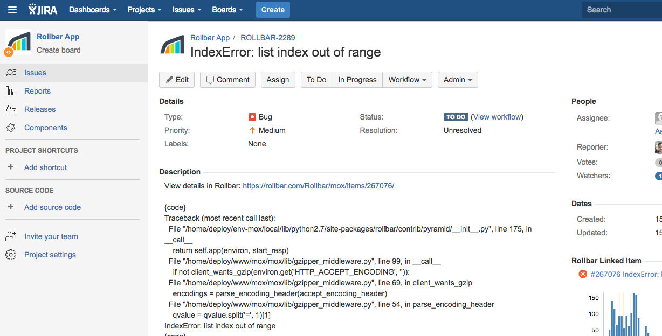Open the rollbar.com item link
This screenshot has height=336, width=662.
coord(319,186)
